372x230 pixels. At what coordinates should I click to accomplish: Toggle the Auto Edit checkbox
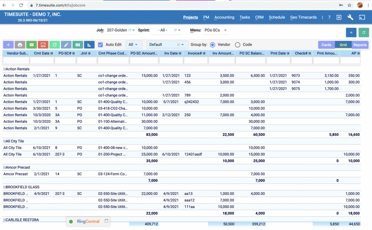100,45
